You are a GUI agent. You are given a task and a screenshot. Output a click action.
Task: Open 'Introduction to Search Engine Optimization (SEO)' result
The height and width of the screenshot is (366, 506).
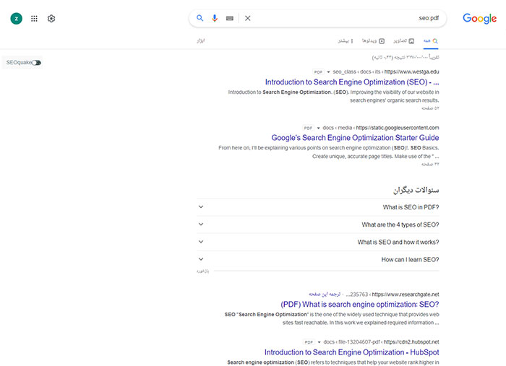click(x=352, y=82)
